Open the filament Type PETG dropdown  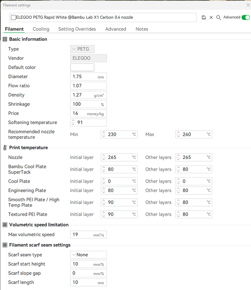(x=82, y=49)
